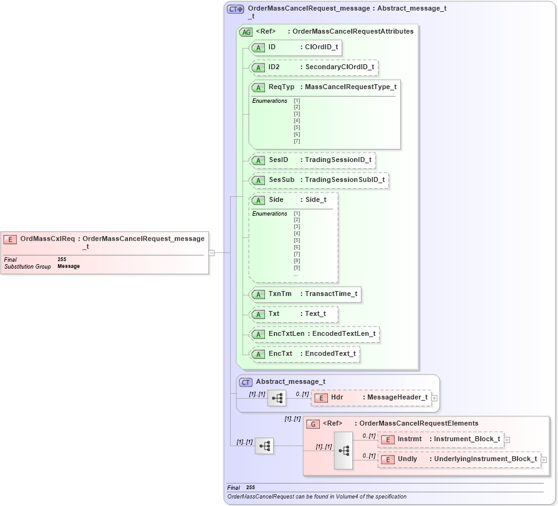Click the sequence compositor icon beside Hdr

click(276, 398)
